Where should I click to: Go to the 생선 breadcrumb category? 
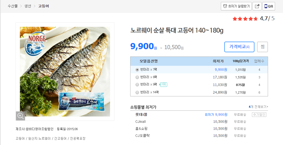(x=28, y=6)
